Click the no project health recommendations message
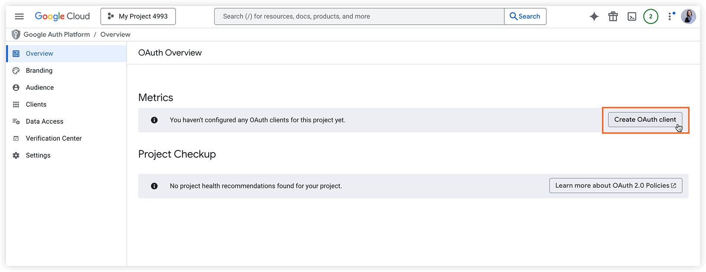 click(x=256, y=186)
